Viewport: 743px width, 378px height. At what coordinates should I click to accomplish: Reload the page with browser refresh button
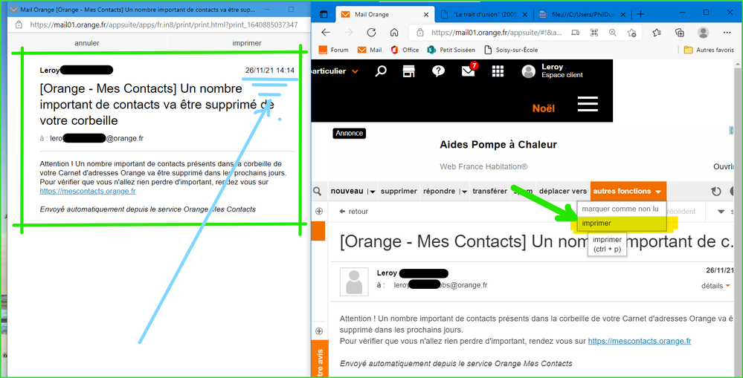click(x=372, y=33)
